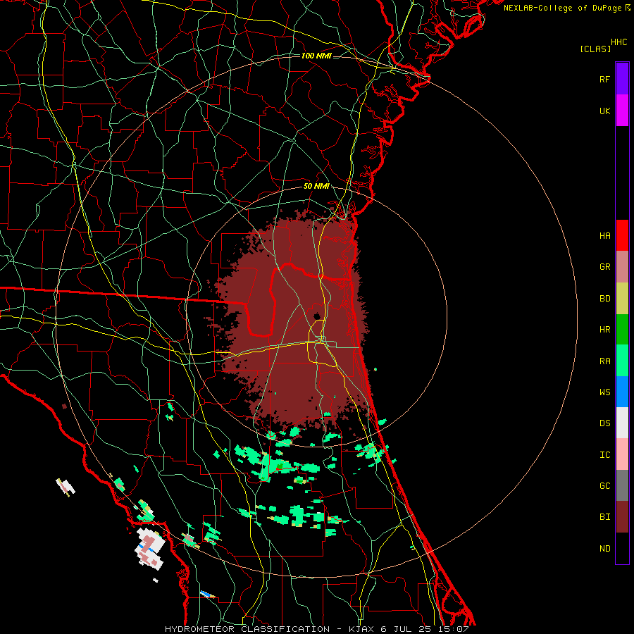The width and height of the screenshot is (634, 634).
Task: Click the BI legend label
Action: click(x=605, y=517)
